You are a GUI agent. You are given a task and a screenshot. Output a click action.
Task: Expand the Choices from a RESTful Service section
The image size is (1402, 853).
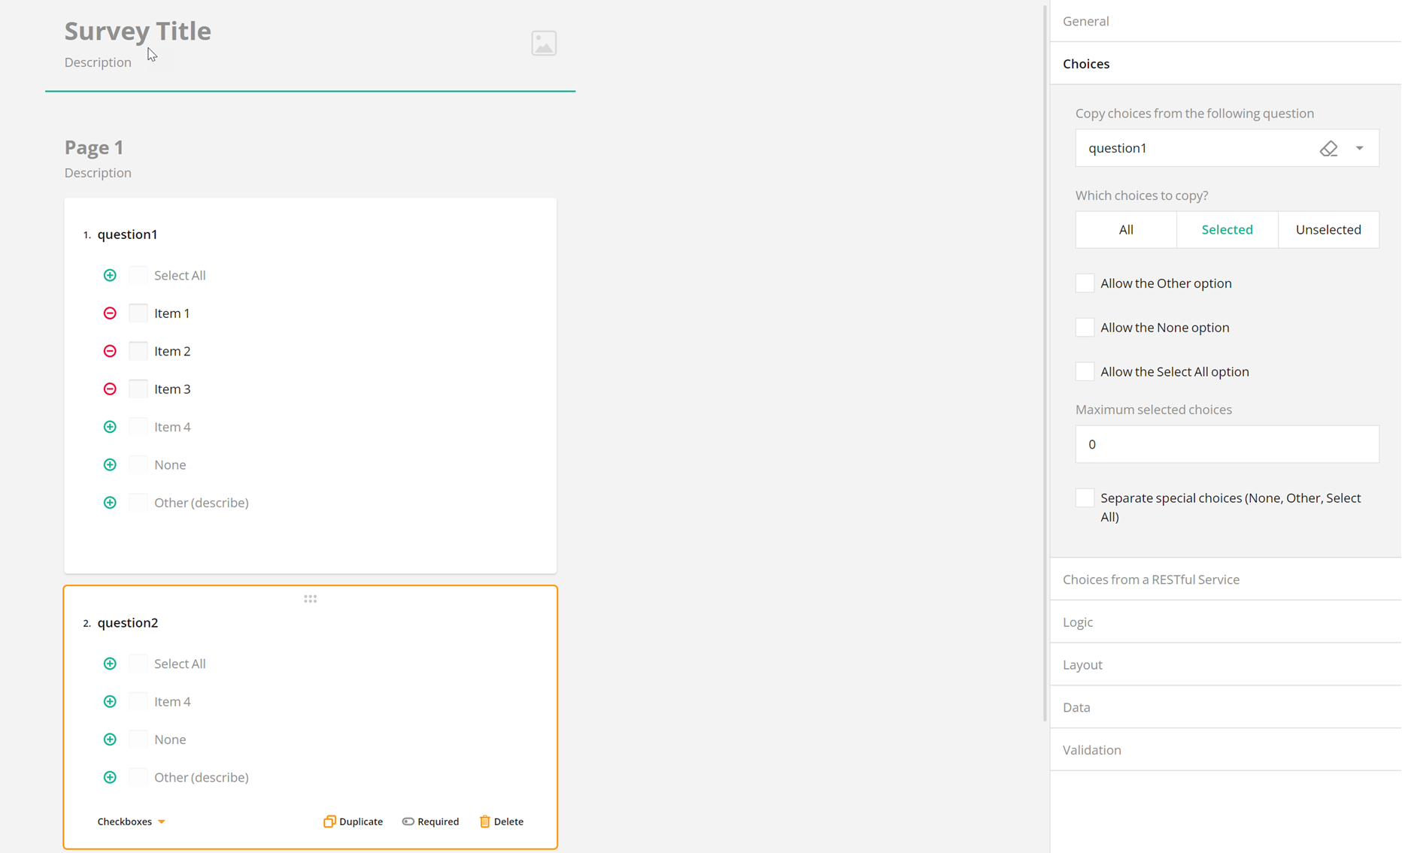tap(1151, 579)
